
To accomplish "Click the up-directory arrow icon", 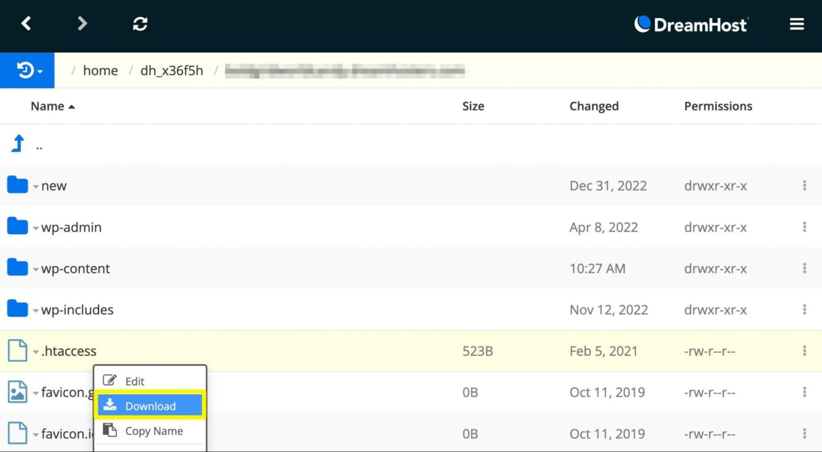I will pos(18,144).
